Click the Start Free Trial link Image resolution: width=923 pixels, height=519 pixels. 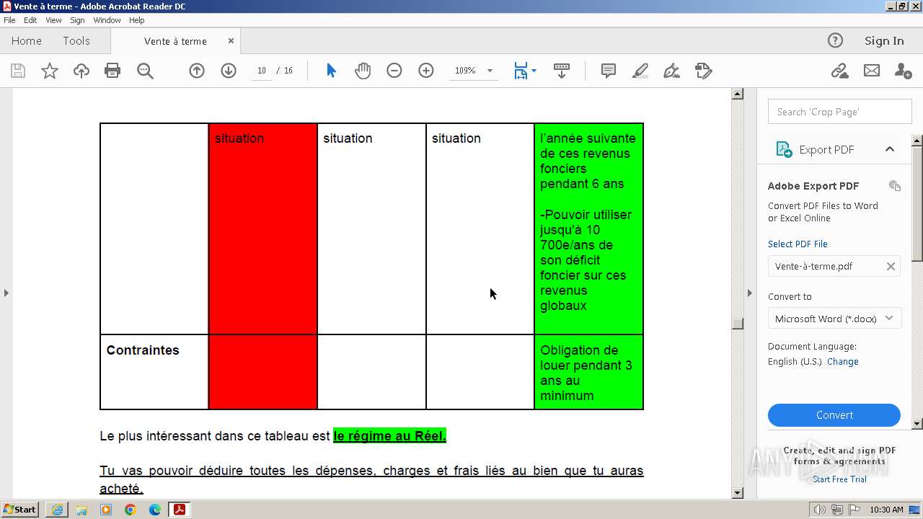pyautogui.click(x=839, y=479)
